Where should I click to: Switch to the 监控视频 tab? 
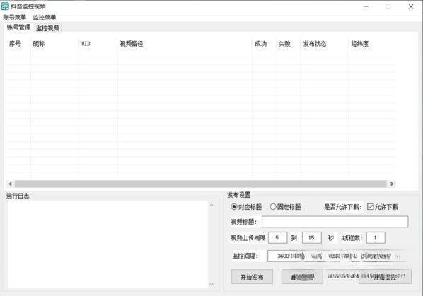(48, 28)
